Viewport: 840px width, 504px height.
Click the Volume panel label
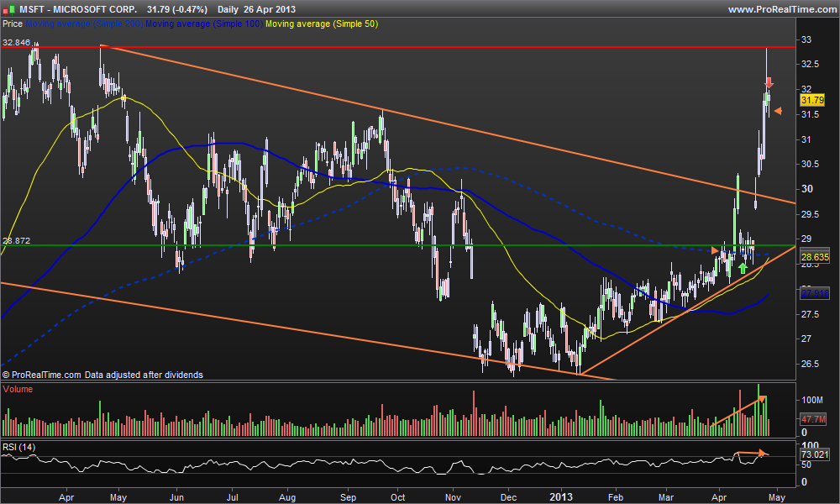click(x=18, y=389)
